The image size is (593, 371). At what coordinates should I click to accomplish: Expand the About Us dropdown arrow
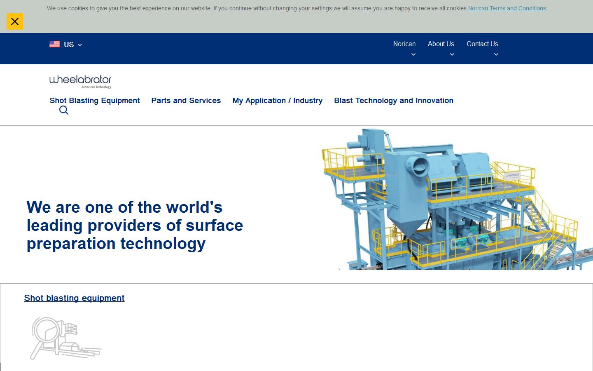(452, 54)
